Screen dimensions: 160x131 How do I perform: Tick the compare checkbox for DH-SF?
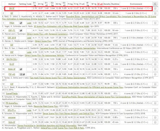(x=155, y=9)
